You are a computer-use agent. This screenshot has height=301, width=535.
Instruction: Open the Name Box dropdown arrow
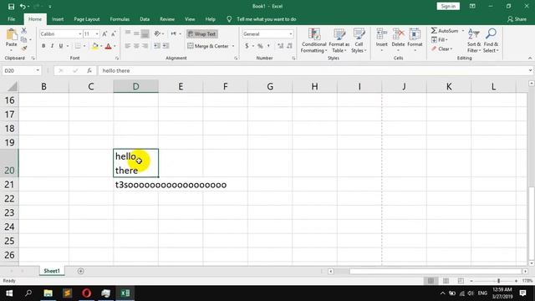pyautogui.click(x=38, y=70)
